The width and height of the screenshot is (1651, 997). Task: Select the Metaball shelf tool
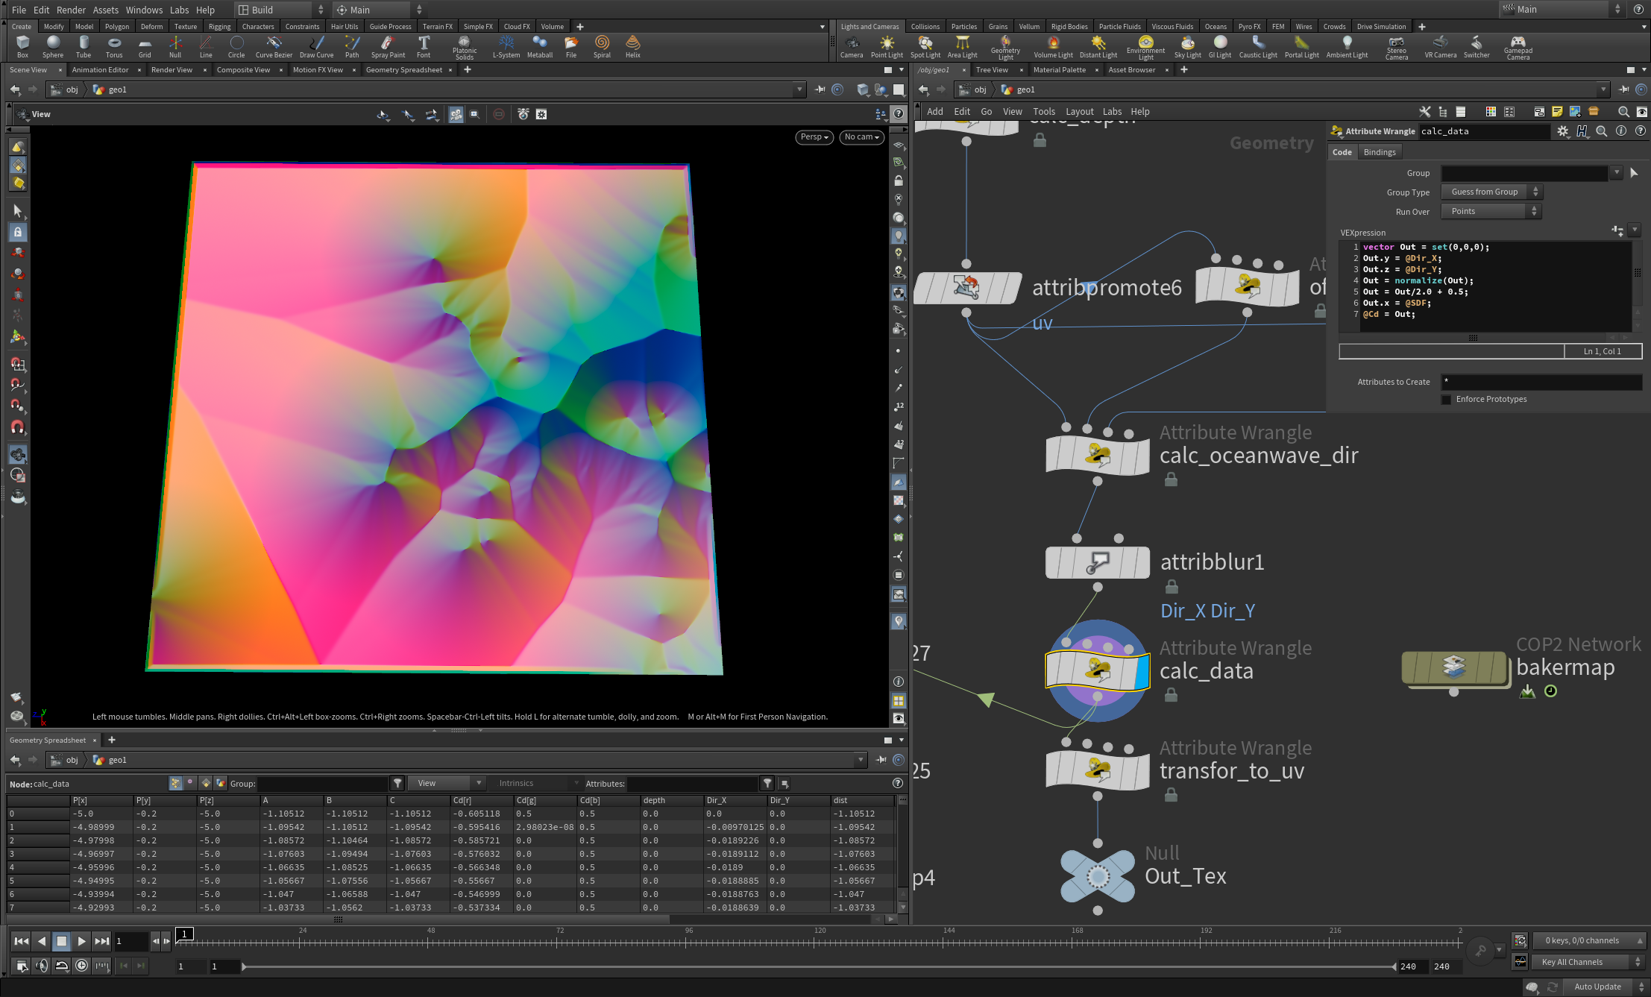point(539,45)
